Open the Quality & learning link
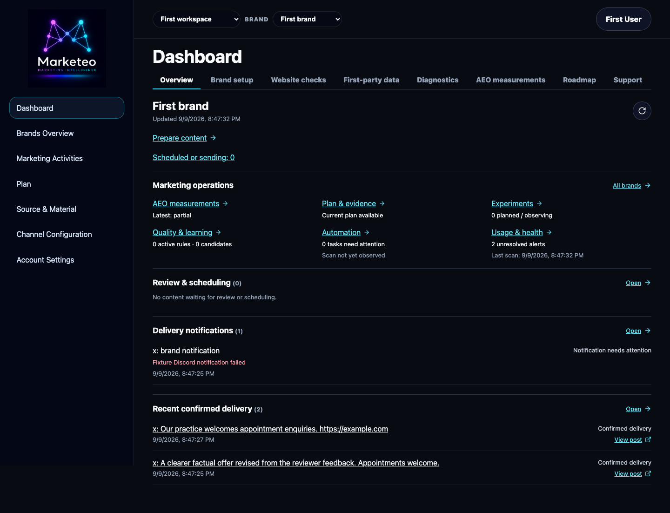Viewport: 670px width, 513px height. coord(182,232)
